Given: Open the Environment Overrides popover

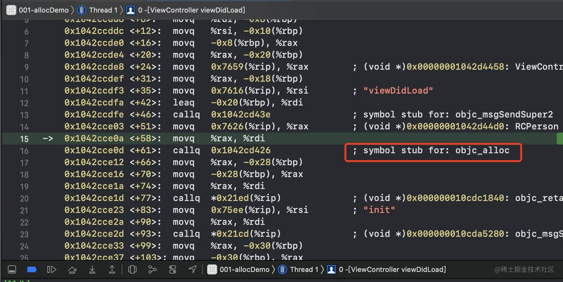Looking at the screenshot, I should 172,269.
